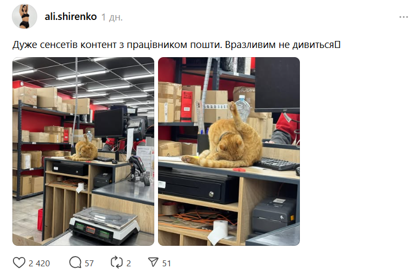View who liked via the 2 420 count
This screenshot has width=411, height=276.
coord(39,263)
